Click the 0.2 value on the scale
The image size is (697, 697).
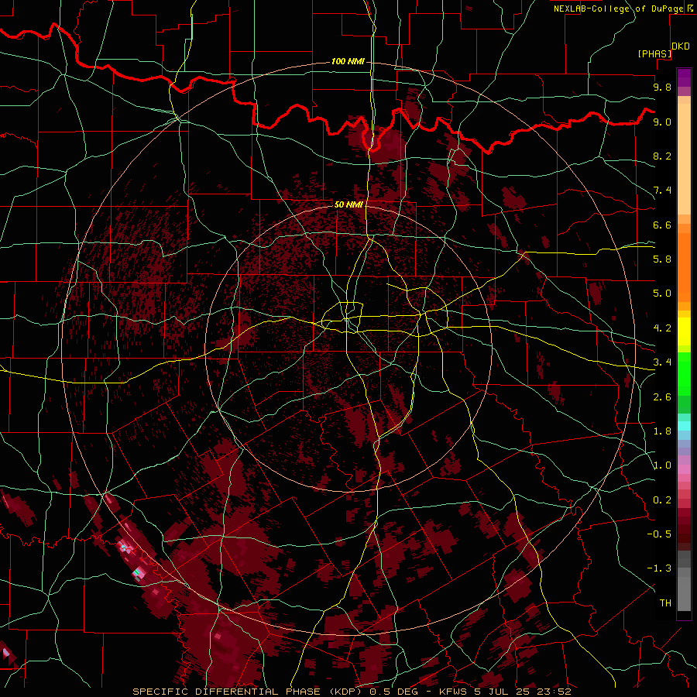662,500
